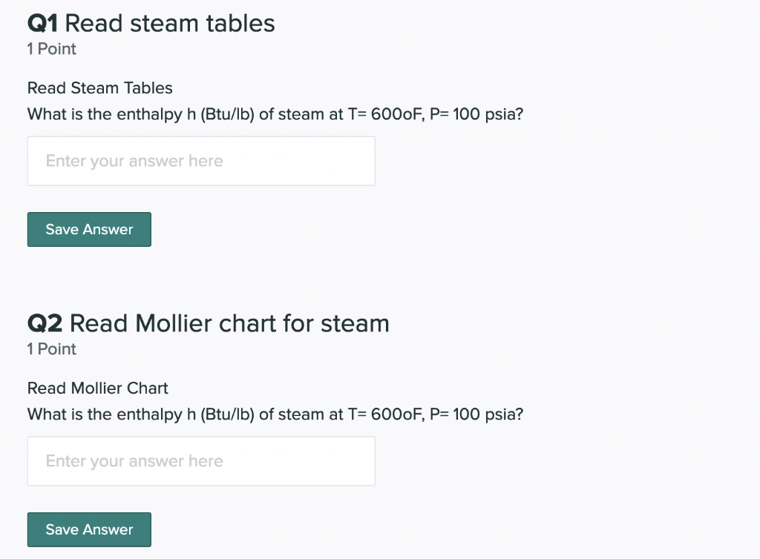Focus the first Enter your answer here box
The height and width of the screenshot is (559, 760).
(200, 160)
